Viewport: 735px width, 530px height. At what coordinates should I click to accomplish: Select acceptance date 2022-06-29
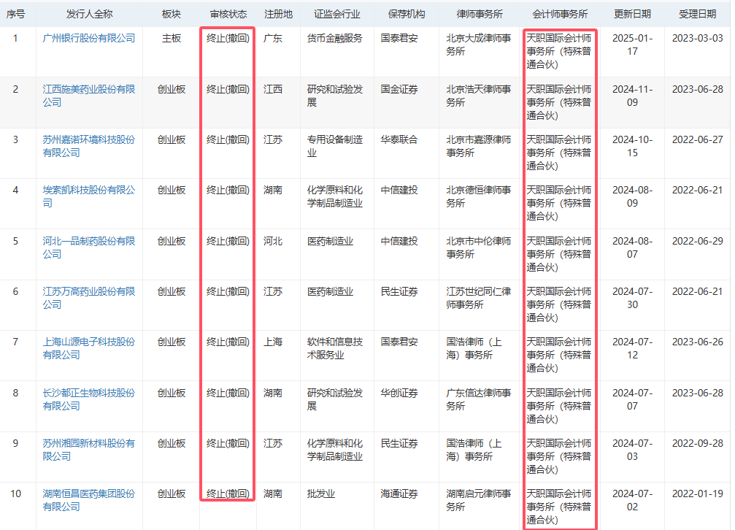[x=698, y=241]
